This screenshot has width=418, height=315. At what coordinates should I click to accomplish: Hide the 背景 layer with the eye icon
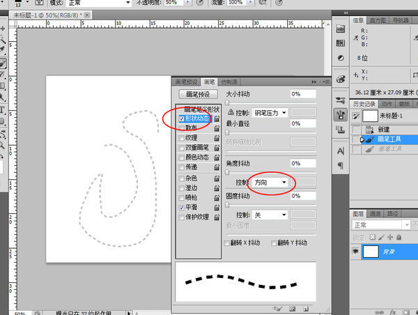(355, 252)
